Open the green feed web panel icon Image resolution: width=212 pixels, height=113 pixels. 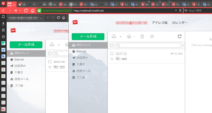[3, 43]
